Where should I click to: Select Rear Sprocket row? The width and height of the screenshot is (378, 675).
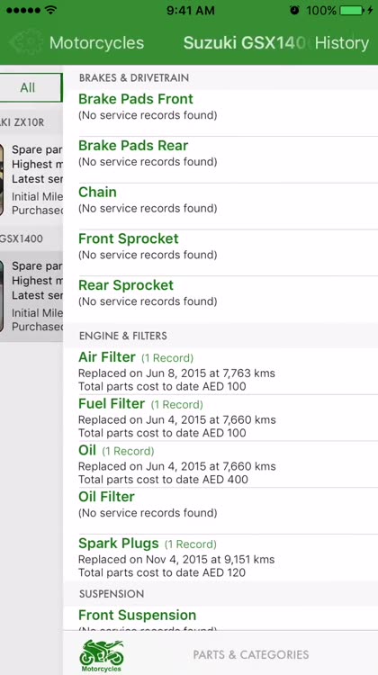tap(220, 299)
